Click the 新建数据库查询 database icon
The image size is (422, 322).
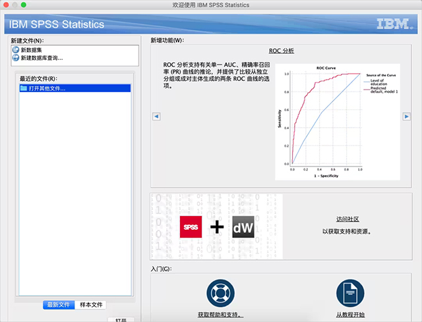click(16, 58)
